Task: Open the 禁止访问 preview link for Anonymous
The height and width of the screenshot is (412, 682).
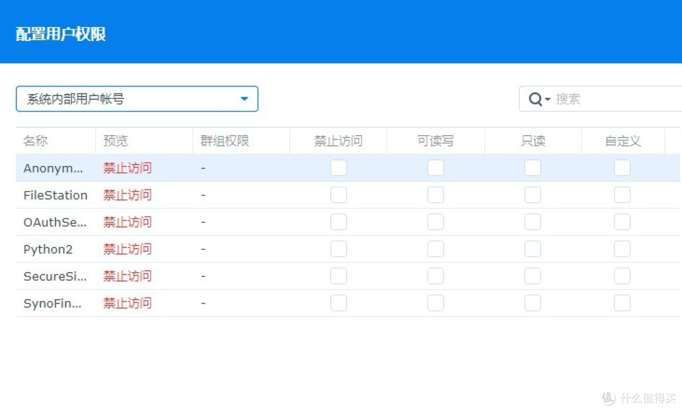Action: 126,167
